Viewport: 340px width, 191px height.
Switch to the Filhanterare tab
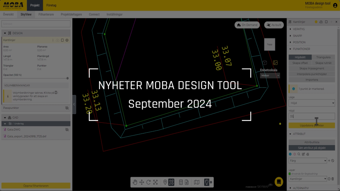tap(46, 15)
